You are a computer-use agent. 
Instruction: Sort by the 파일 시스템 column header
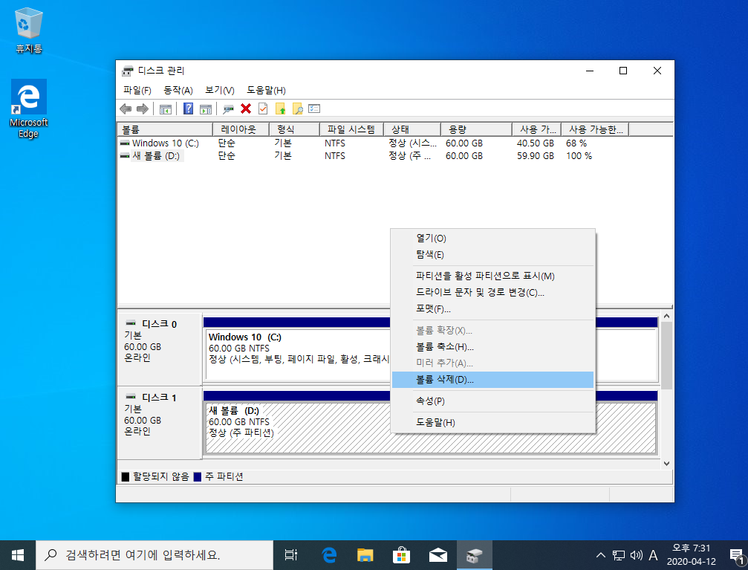coord(351,129)
